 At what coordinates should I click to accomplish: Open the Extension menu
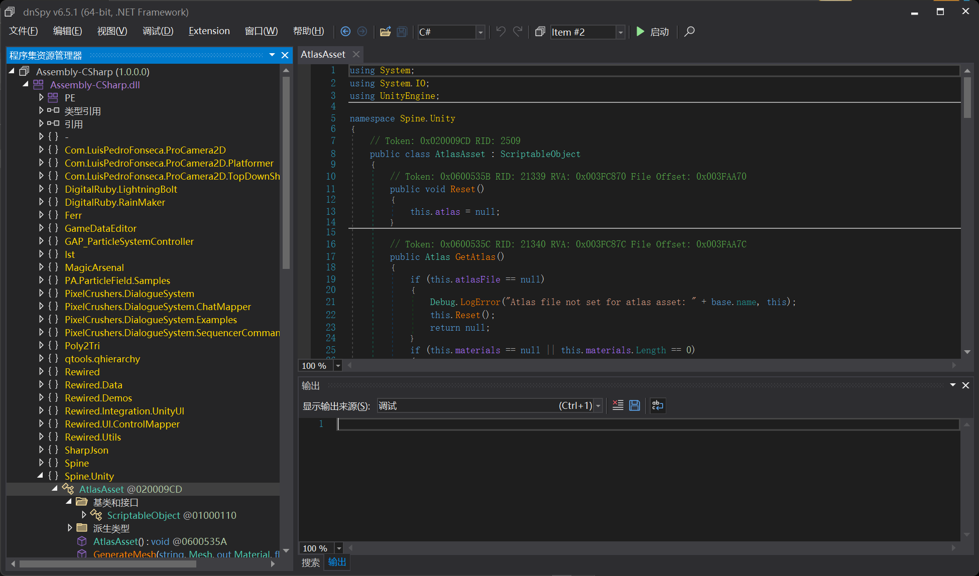(209, 31)
